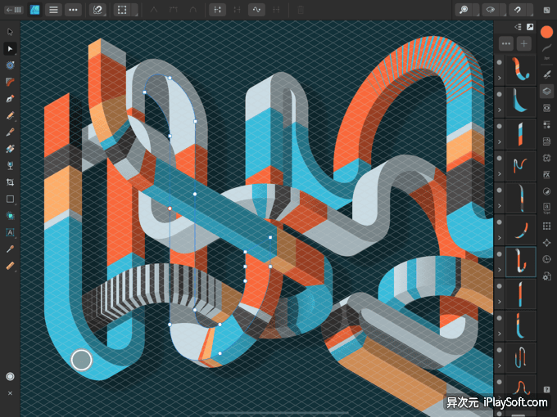
Task: Expand the orange-and-blue L-shaped layer
Action: point(499,334)
